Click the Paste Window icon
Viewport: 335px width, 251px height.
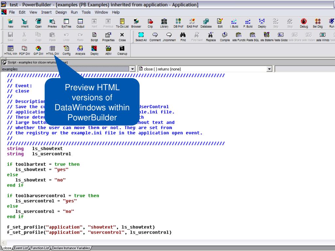coord(323,37)
